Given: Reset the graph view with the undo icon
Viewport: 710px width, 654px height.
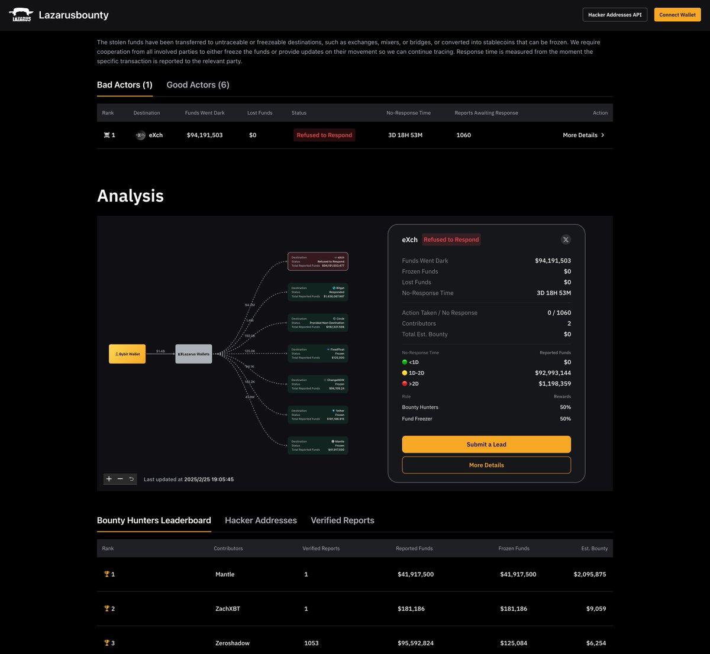Looking at the screenshot, I should point(131,479).
